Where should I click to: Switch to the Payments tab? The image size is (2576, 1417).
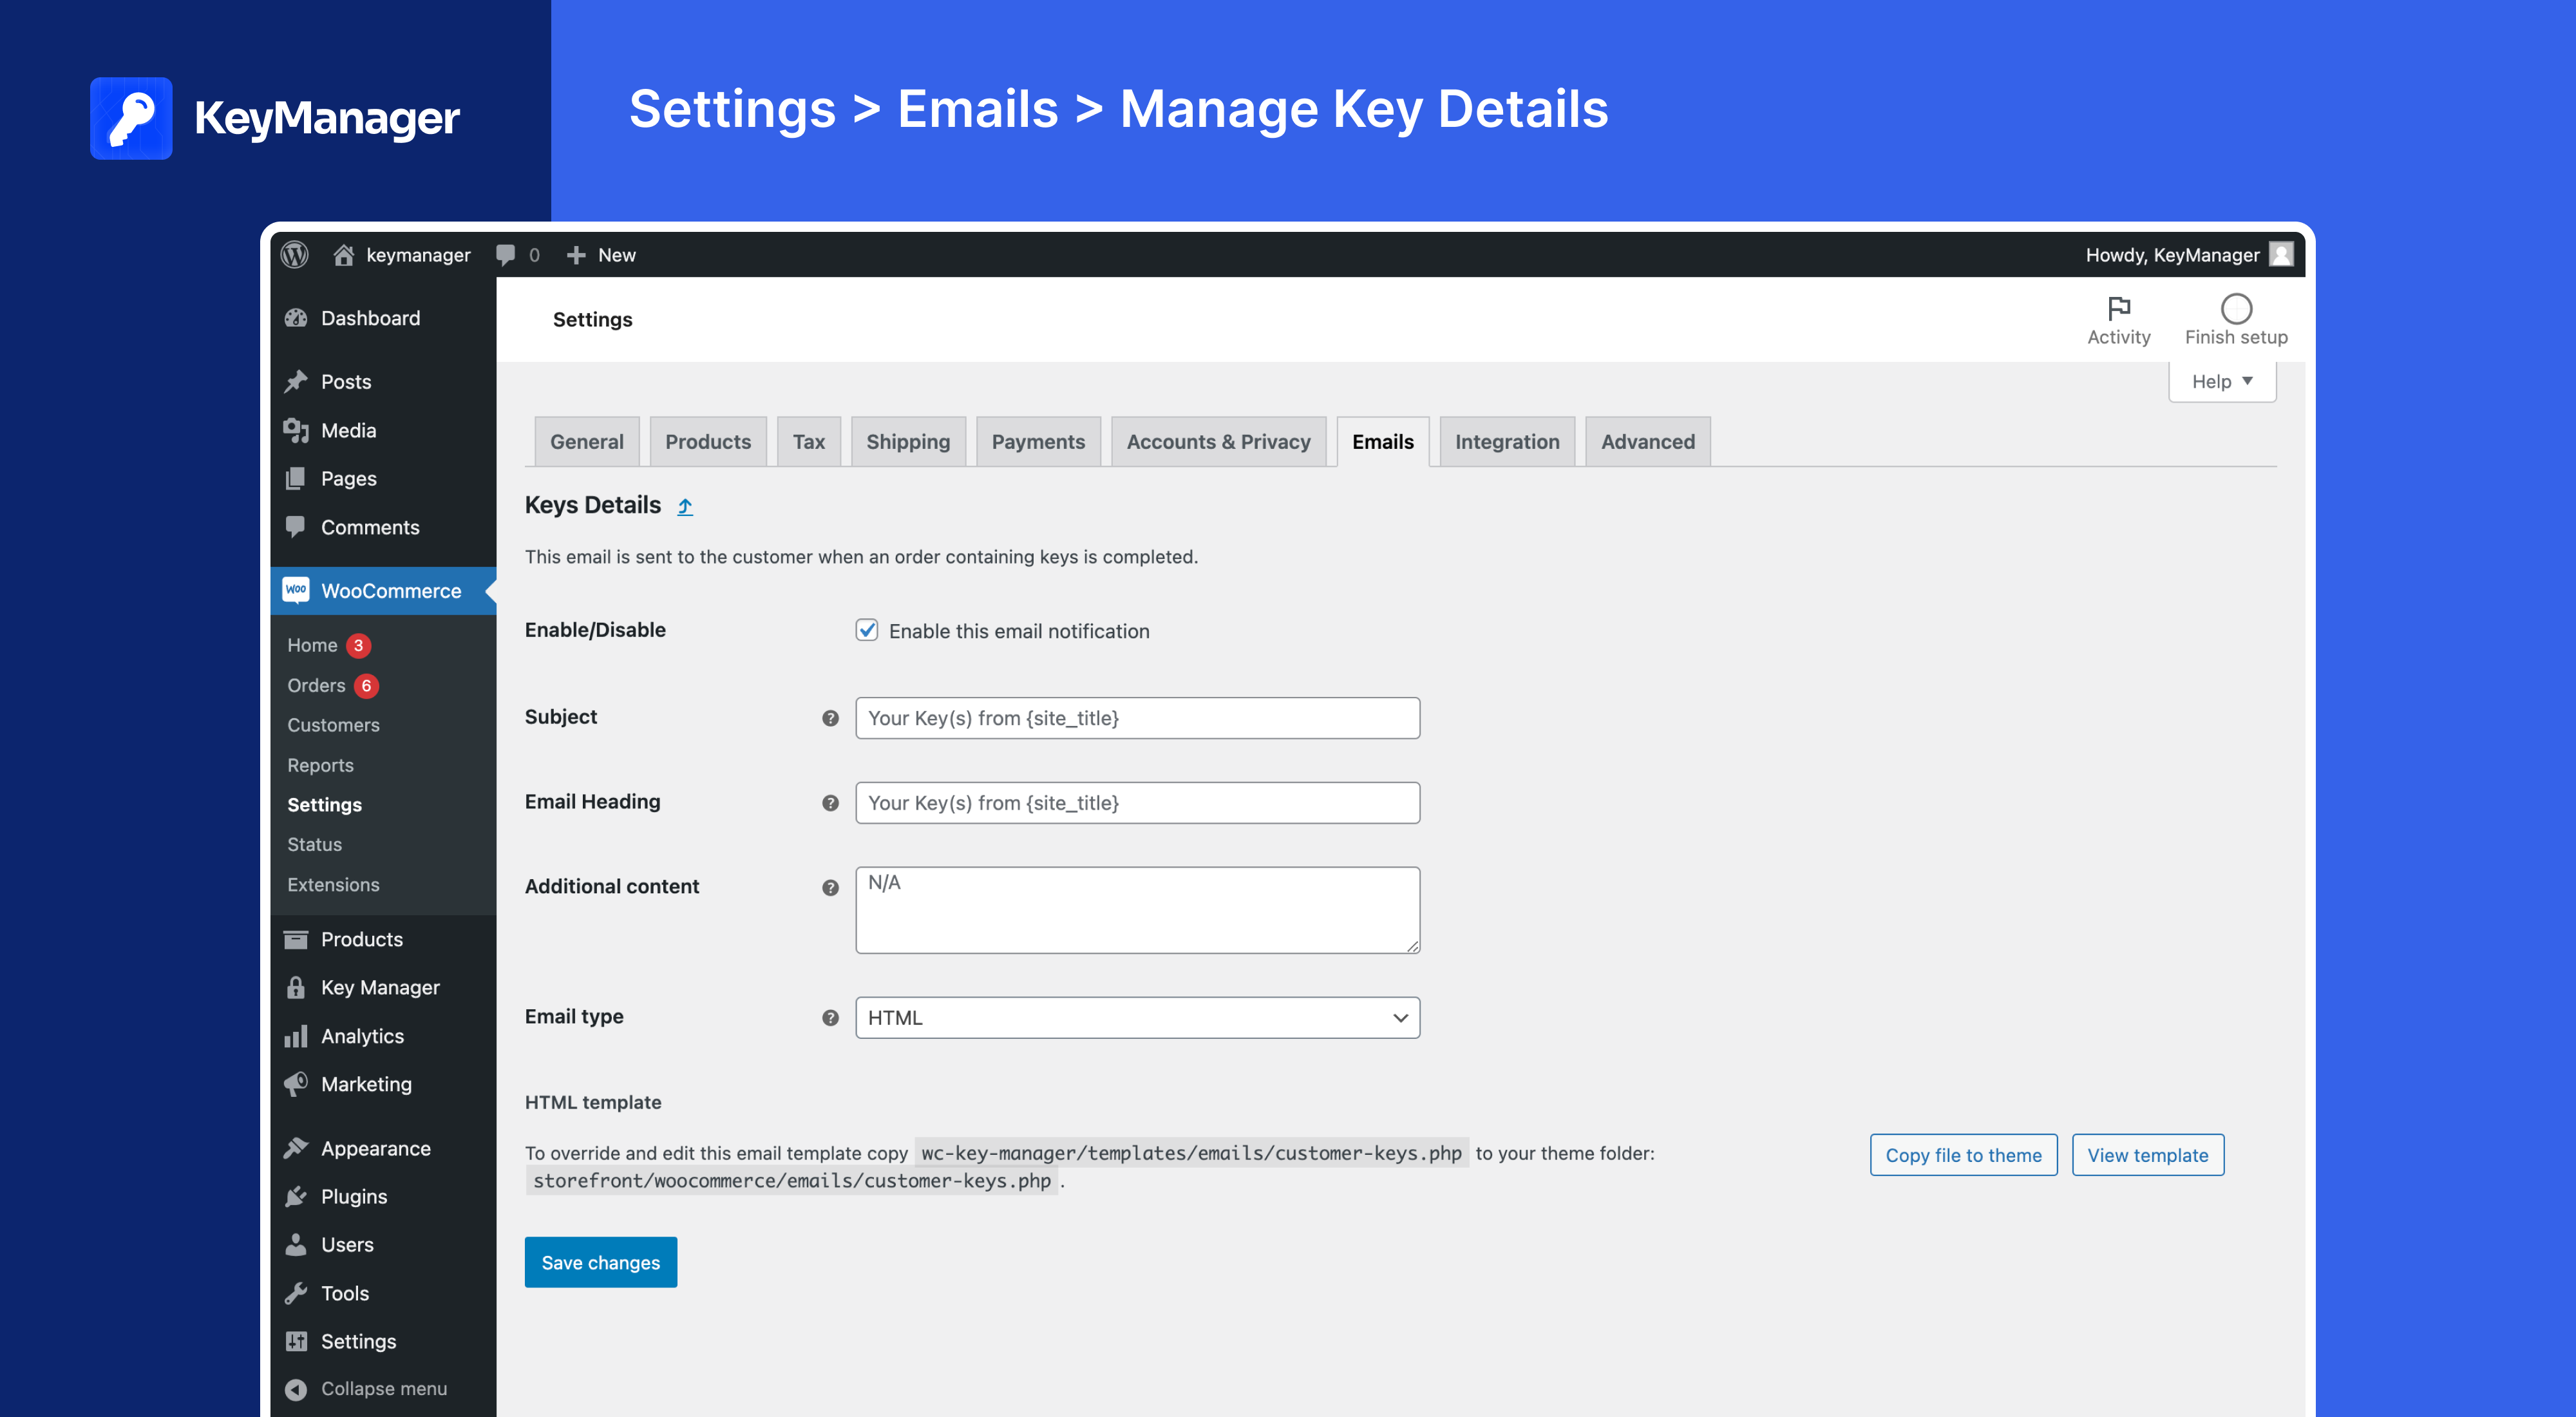coord(1038,441)
